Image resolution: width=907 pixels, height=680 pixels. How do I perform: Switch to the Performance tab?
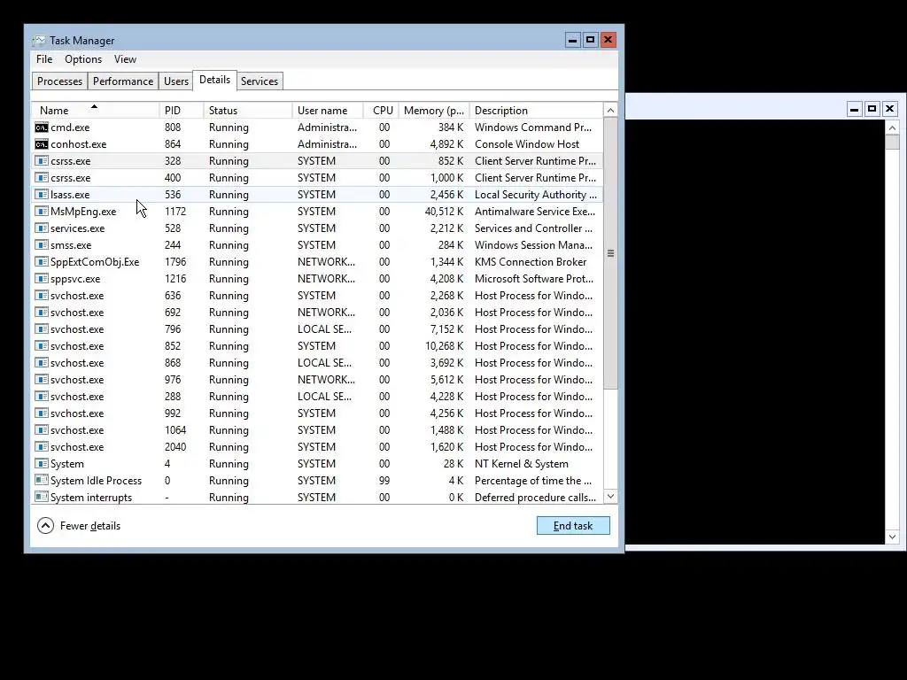(122, 81)
